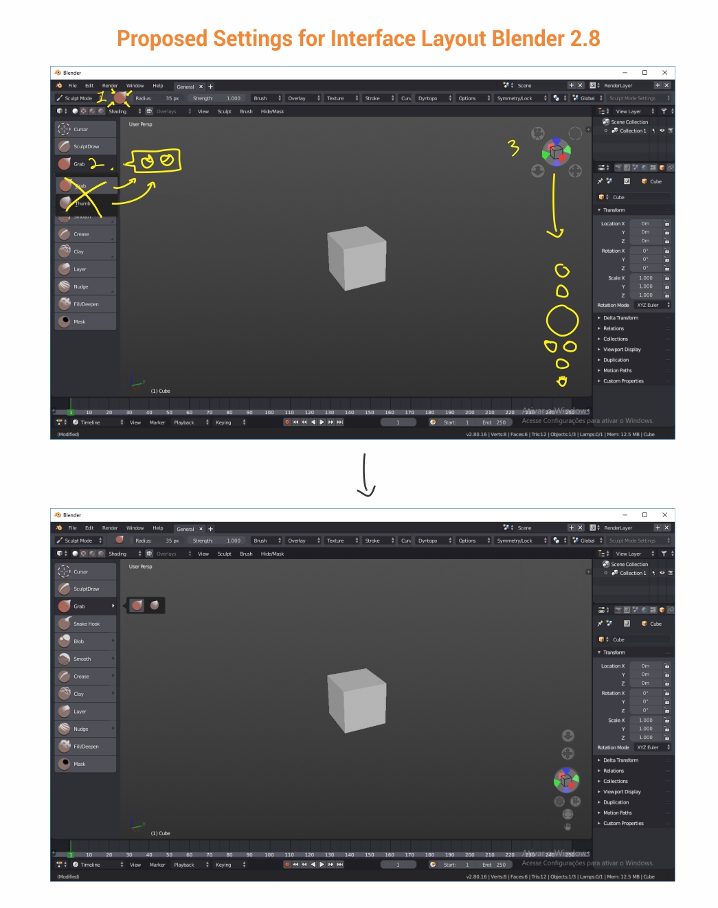This screenshot has height=908, width=718.
Task: Add workspace with plus beside General, lower window
Action: [x=210, y=529]
